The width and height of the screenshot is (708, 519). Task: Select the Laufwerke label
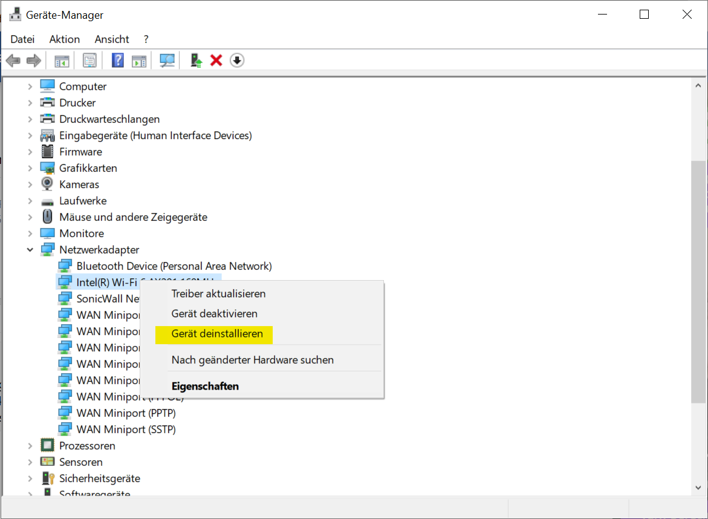[x=83, y=201]
